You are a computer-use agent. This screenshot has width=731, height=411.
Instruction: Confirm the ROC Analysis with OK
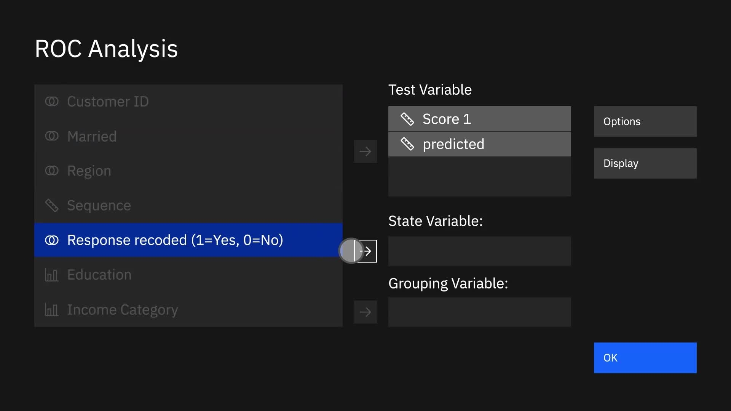click(x=645, y=358)
